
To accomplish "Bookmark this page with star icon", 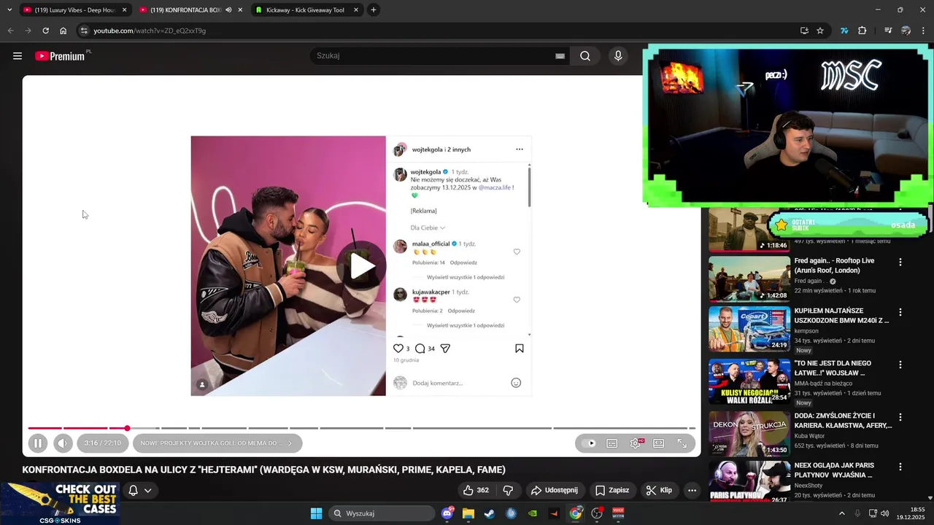I will click(x=820, y=31).
